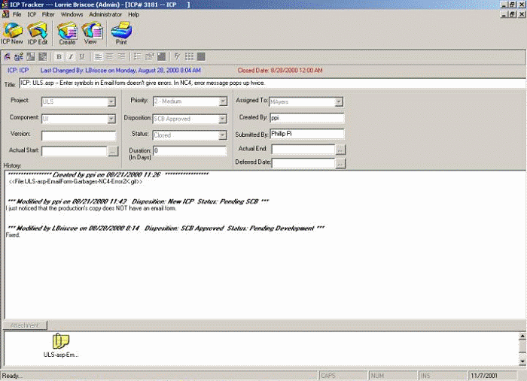Open the Administrator menu
This screenshot has height=381, width=527.
pos(105,14)
